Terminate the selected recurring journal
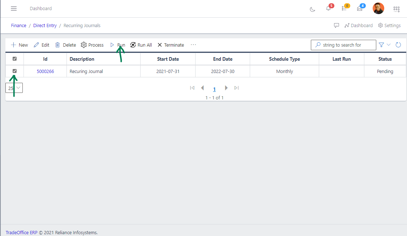 pyautogui.click(x=171, y=45)
